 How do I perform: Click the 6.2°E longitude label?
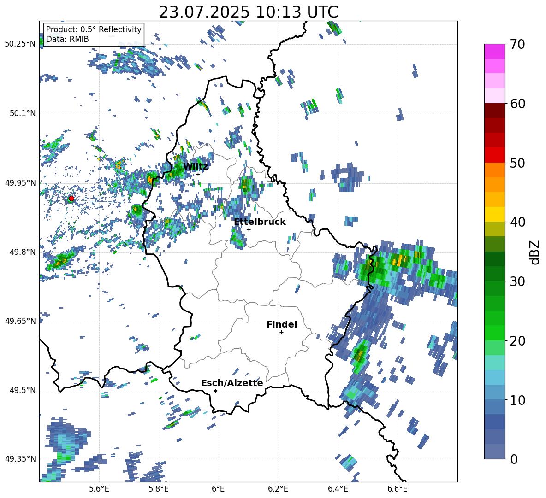[278, 489]
